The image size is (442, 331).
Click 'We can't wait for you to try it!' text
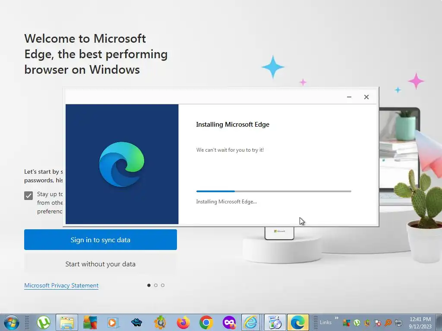[x=230, y=150]
